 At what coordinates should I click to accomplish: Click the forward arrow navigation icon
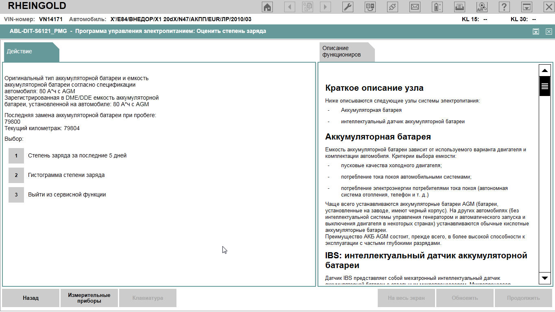(325, 7)
